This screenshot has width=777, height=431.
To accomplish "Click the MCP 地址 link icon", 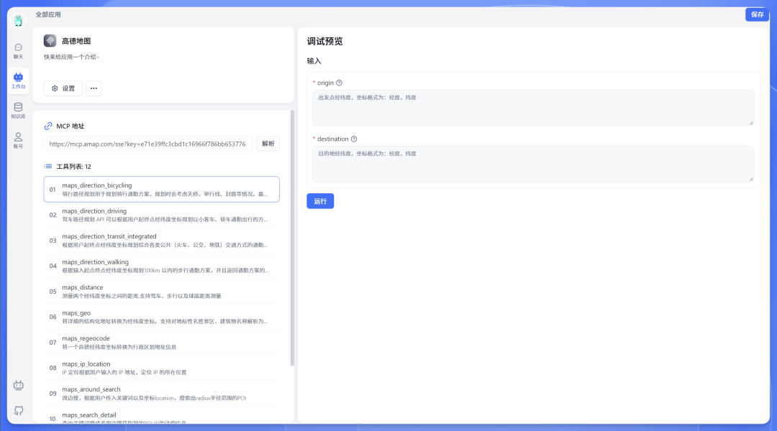I will pos(48,126).
